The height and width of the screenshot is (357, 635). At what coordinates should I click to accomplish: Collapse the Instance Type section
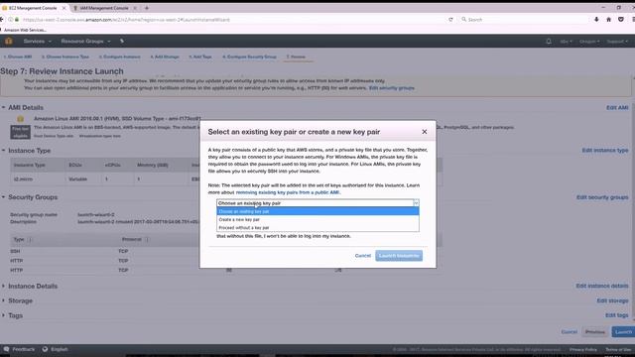[3, 150]
